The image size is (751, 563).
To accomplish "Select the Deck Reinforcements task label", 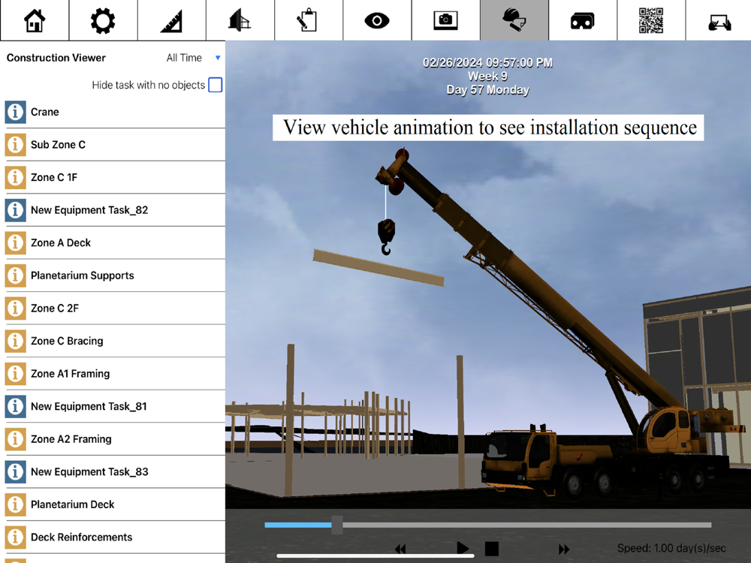I will coord(81,537).
